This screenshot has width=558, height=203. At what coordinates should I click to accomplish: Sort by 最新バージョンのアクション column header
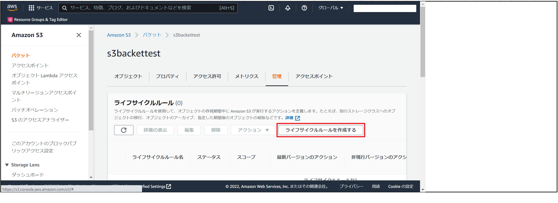[x=307, y=157]
